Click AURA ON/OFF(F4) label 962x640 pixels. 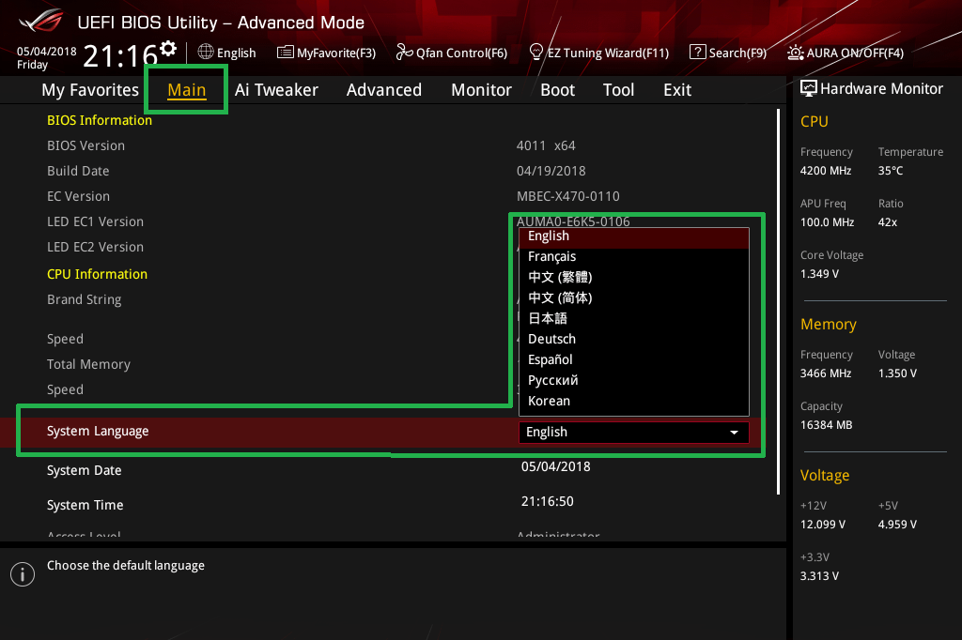coord(855,53)
